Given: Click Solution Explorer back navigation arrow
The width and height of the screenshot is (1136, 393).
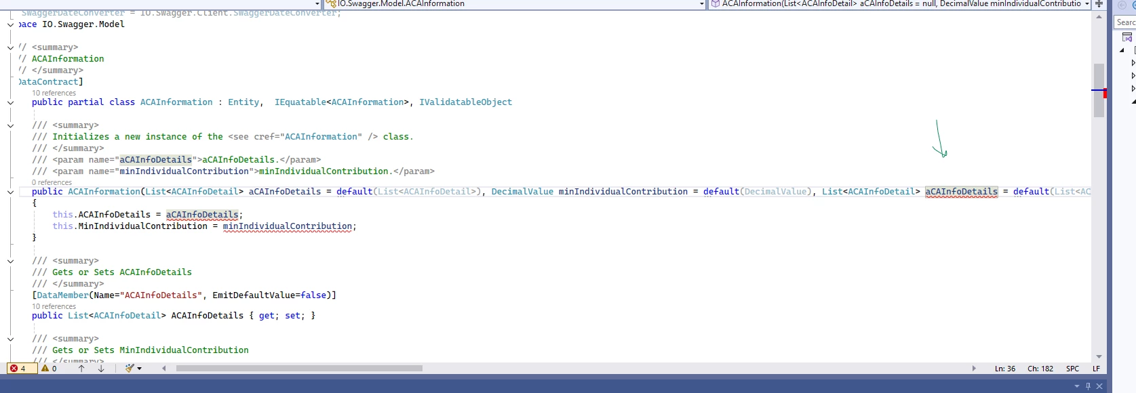Looking at the screenshot, I should pyautogui.click(x=1122, y=5).
